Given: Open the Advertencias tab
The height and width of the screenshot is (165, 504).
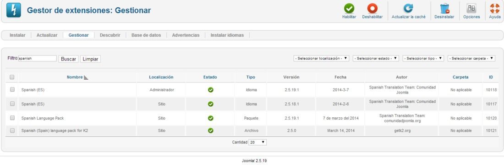Looking at the screenshot, I should (x=186, y=35).
